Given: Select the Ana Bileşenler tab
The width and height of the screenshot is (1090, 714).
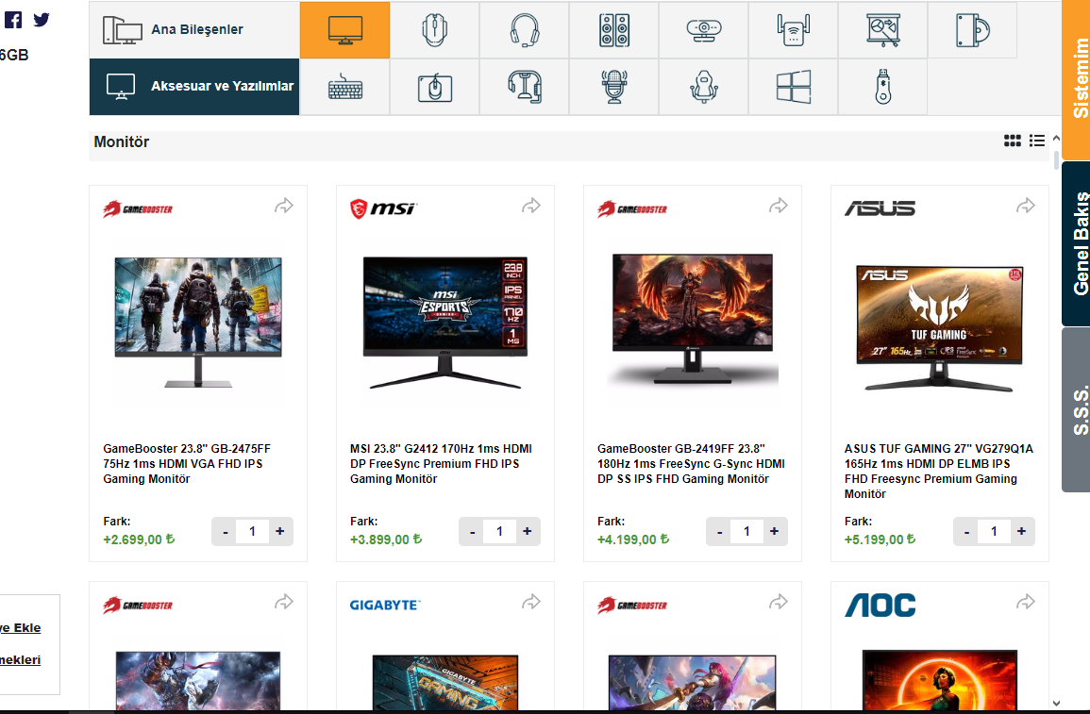Looking at the screenshot, I should [x=194, y=30].
